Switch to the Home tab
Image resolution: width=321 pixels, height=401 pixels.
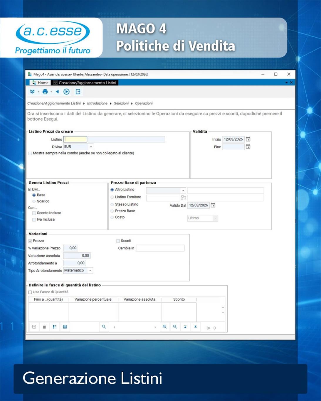[x=41, y=83]
